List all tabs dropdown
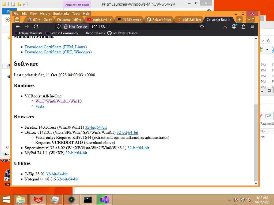The width and height of the screenshot is (274, 205). (x=250, y=20)
